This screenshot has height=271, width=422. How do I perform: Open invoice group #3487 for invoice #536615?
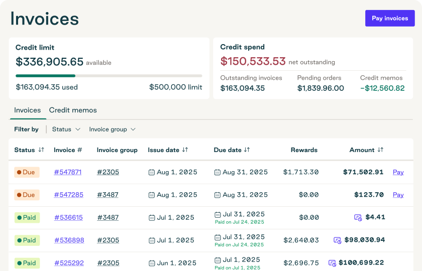(108, 217)
